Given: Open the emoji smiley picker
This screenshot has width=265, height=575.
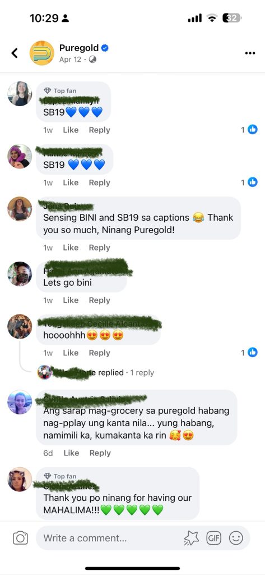Looking at the screenshot, I should point(236,538).
